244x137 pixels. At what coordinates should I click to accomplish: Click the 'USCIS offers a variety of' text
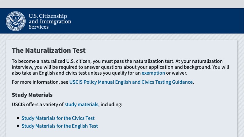(38, 104)
